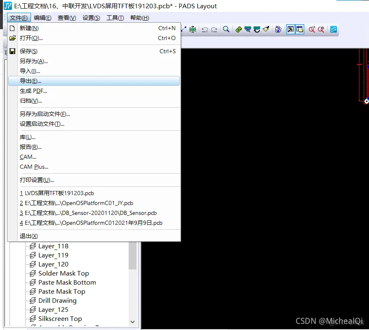
Task: Open the 帮助(H) menu
Action: [x=139, y=18]
